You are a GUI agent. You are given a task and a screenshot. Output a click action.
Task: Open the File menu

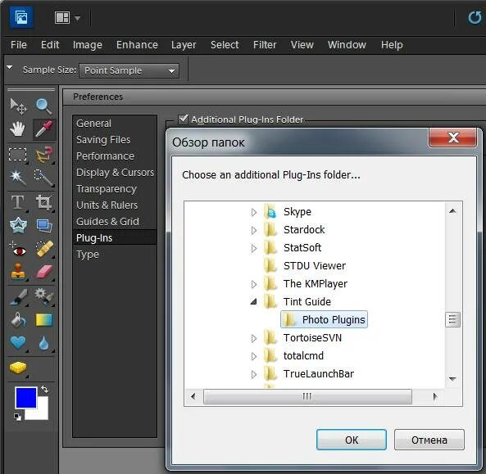[19, 45]
